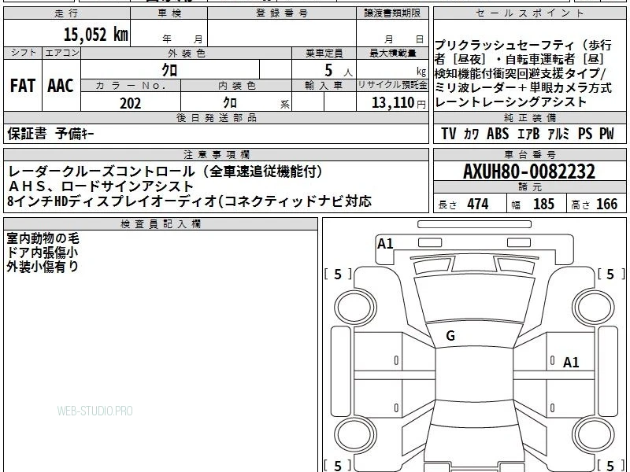Image resolution: width=630 pixels, height=472 pixels.
Task: Click the 8インチHDディスプレイオーディオ line
Action: point(189,201)
